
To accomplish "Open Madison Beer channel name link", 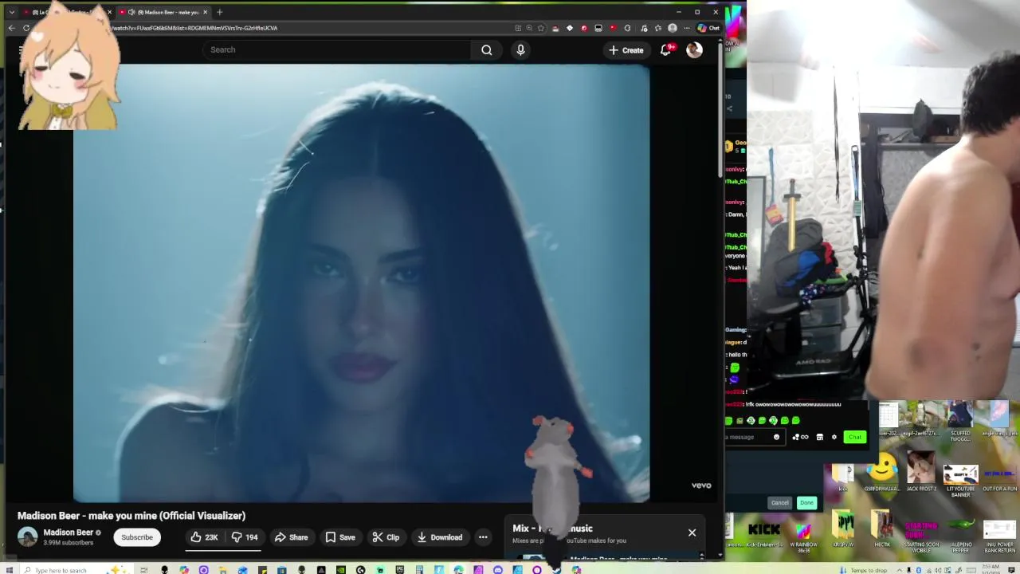I will pyautogui.click(x=69, y=533).
